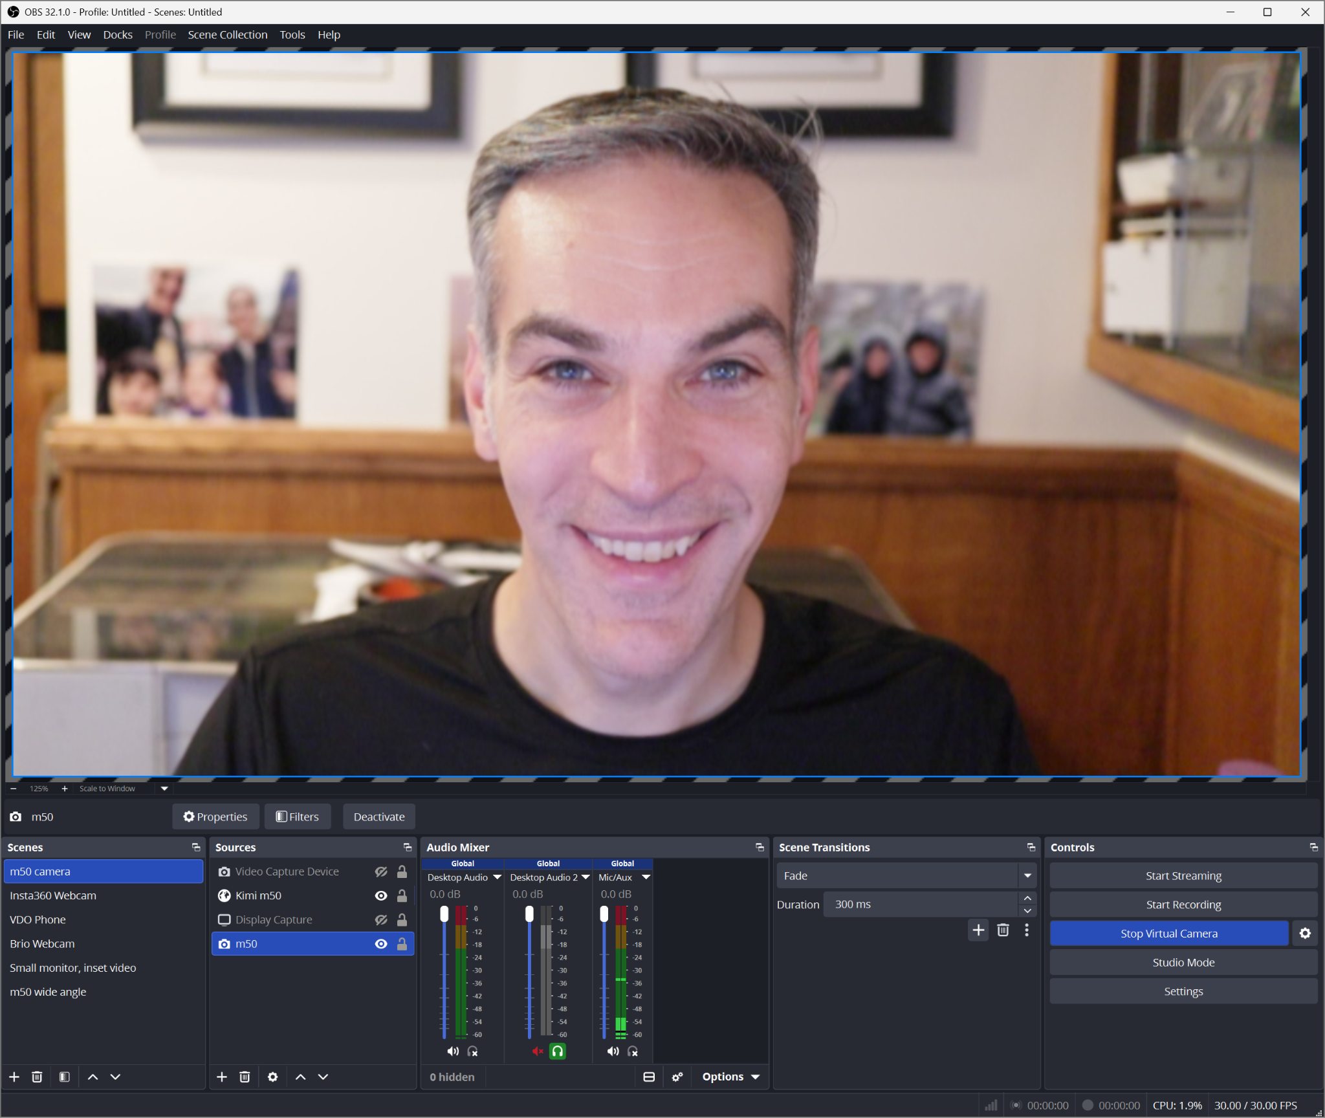Image resolution: width=1325 pixels, height=1118 pixels.
Task: Adjust the Desktop Audio volume slider
Action: (444, 914)
